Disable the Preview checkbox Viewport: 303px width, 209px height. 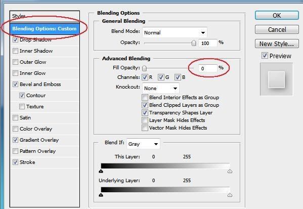tap(265, 56)
